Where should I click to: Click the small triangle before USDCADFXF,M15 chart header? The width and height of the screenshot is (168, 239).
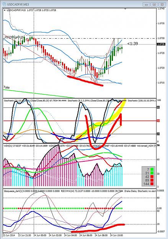tap(5, 10)
